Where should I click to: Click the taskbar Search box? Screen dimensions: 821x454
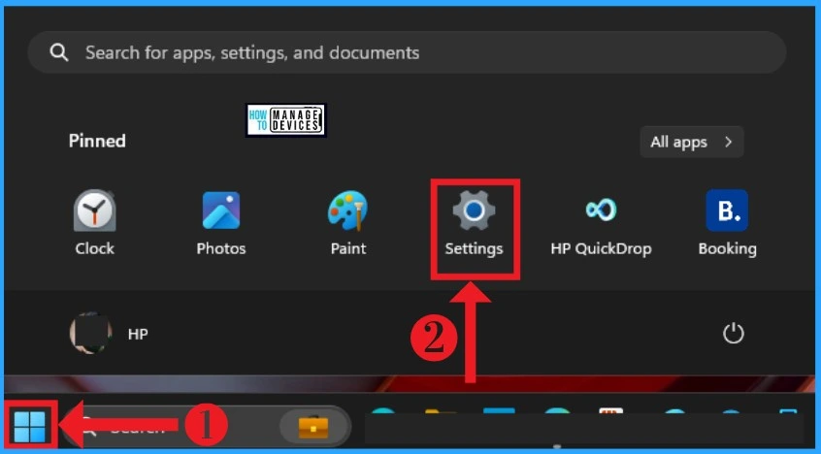coord(207,427)
